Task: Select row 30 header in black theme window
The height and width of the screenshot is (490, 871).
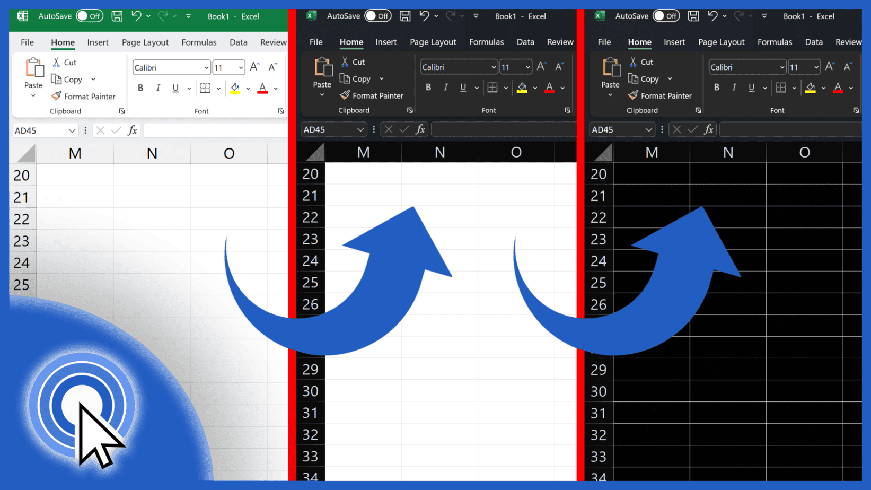Action: [x=599, y=391]
